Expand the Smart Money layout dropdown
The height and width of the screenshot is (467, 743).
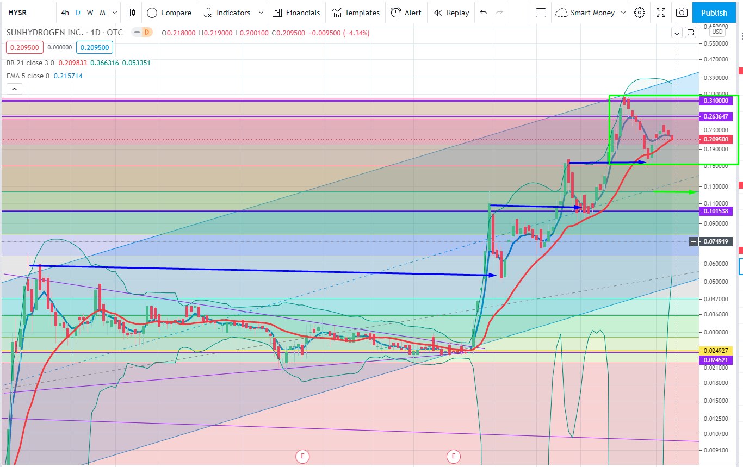[623, 13]
